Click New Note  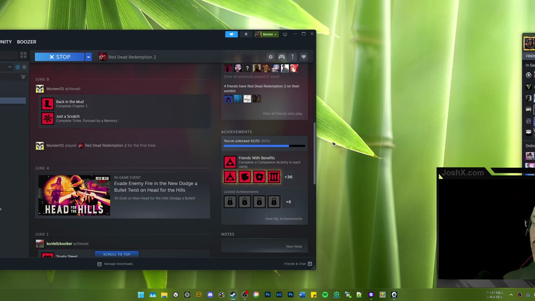click(294, 247)
